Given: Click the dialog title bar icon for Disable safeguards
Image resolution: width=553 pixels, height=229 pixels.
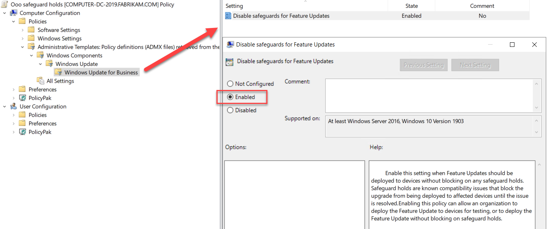Looking at the screenshot, I should point(230,45).
